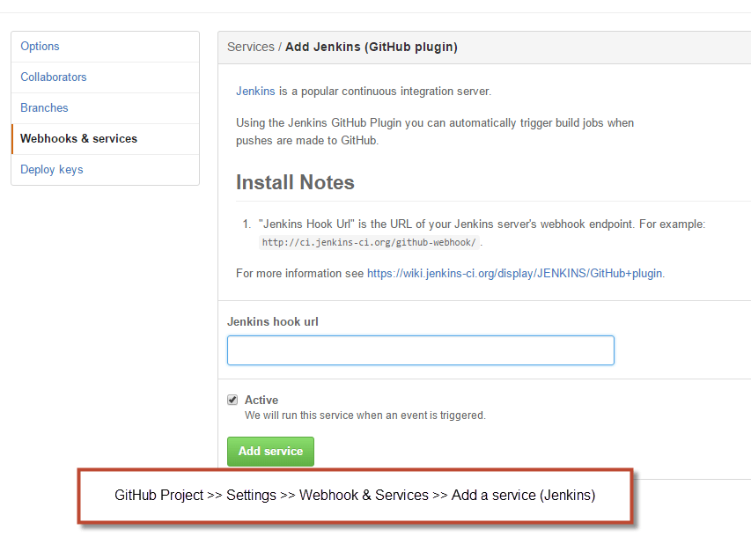Click the Add Jenkins (GitHub plugin) title

[372, 47]
